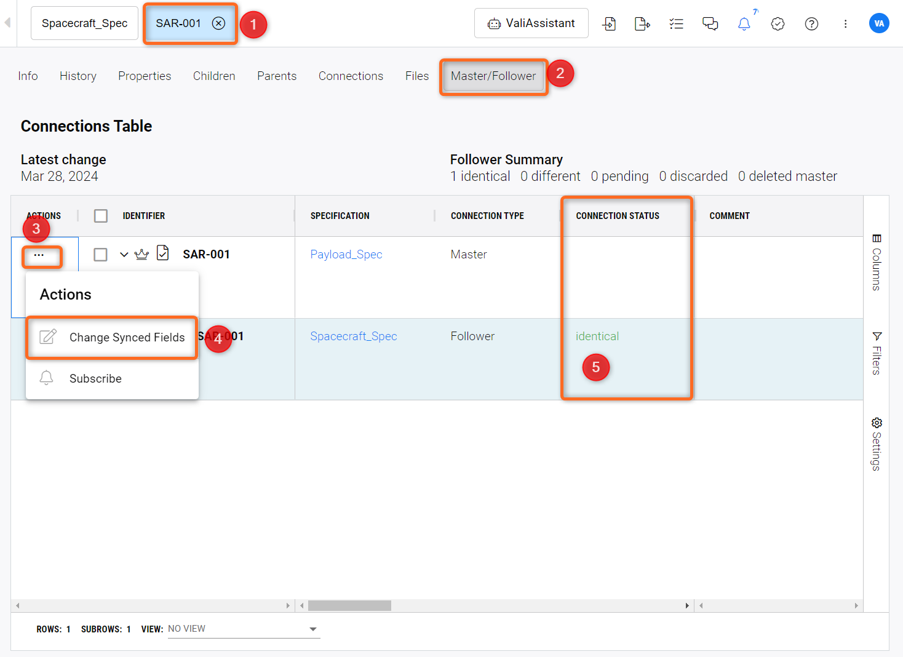Open the Columns side panel

pos(877,262)
